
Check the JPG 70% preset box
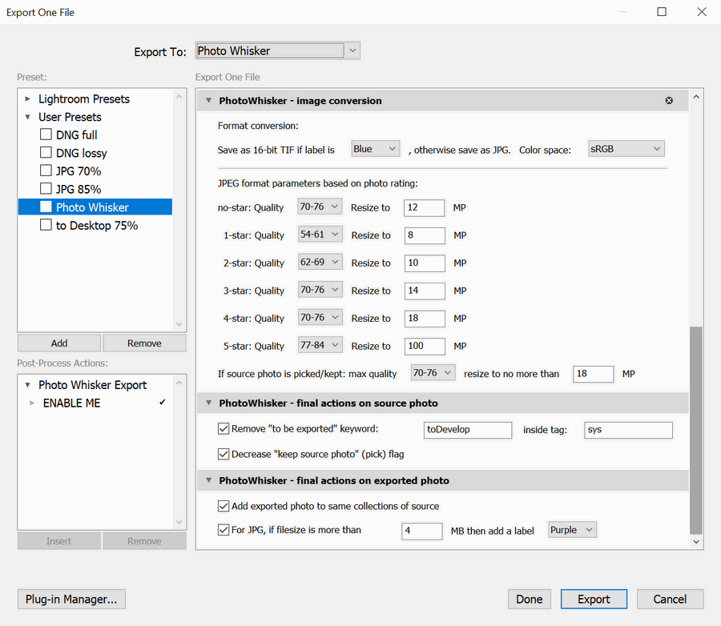click(46, 171)
